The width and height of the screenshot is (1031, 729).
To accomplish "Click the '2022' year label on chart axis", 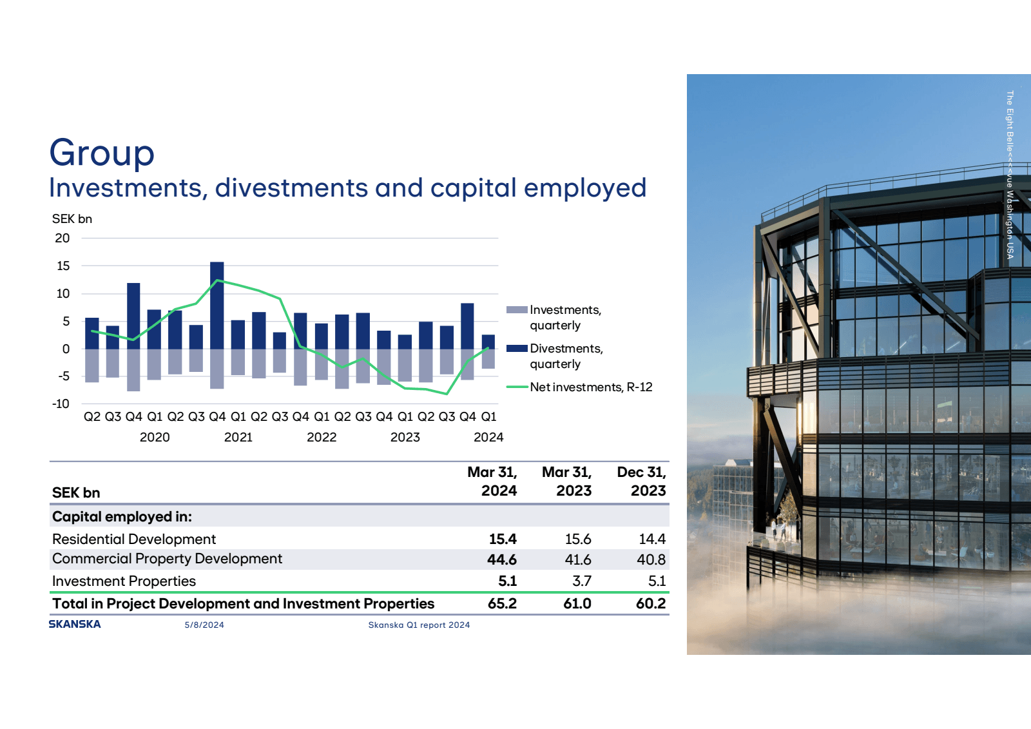I will coord(322,438).
